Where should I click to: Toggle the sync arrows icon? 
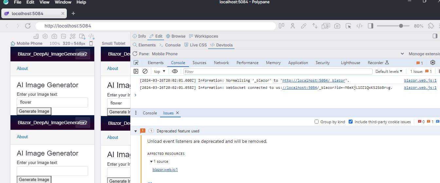[x=315, y=26]
